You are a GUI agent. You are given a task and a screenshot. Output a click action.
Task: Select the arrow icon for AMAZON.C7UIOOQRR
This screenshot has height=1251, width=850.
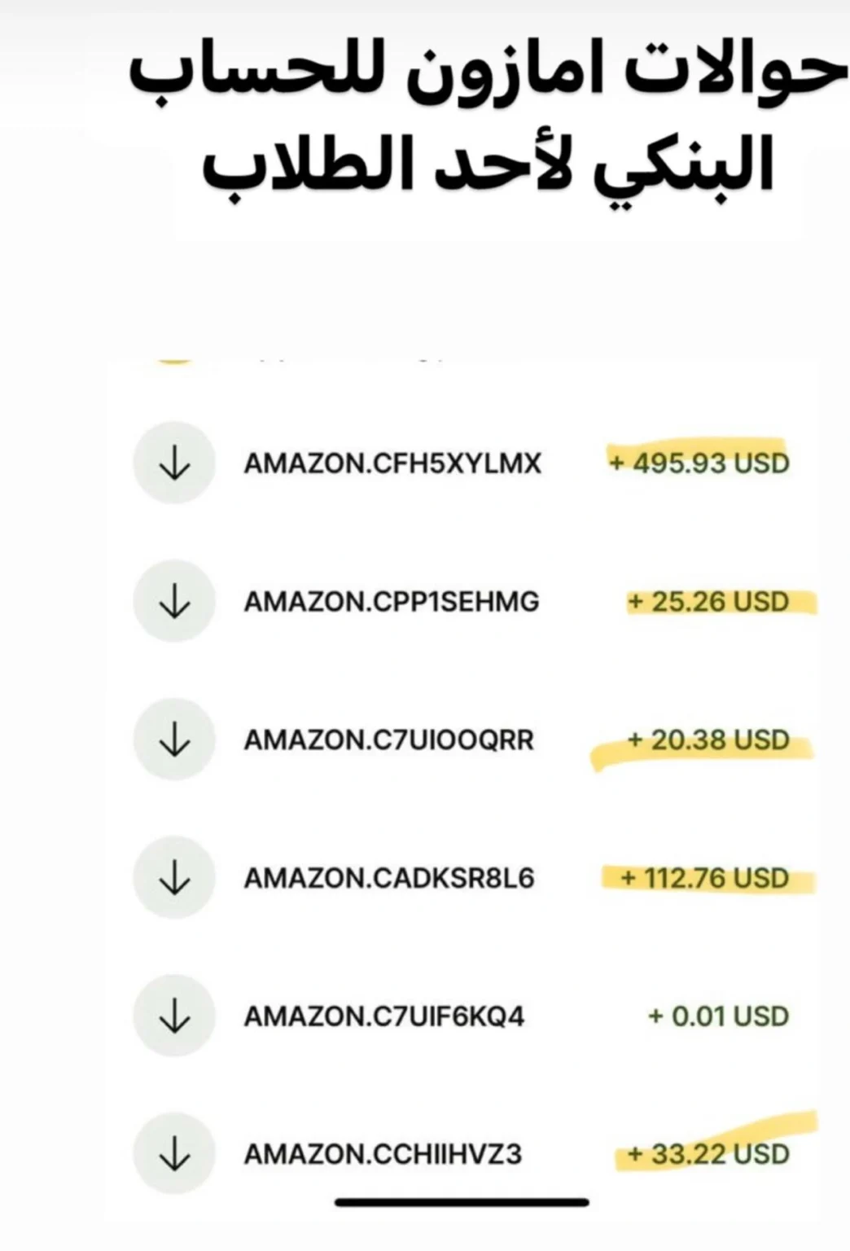tap(174, 740)
